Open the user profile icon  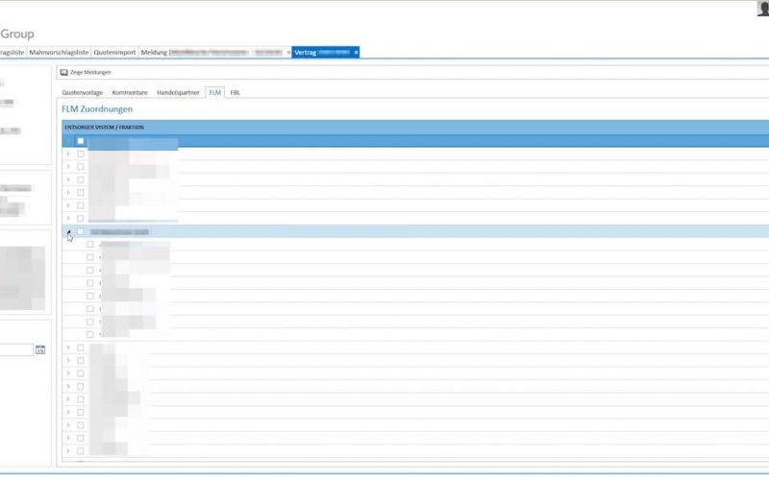point(763,9)
